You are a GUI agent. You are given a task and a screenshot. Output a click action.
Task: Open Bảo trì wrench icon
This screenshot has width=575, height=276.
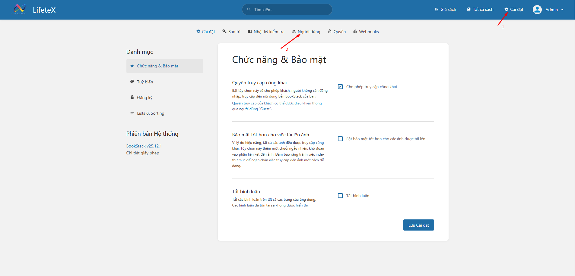coord(224,32)
